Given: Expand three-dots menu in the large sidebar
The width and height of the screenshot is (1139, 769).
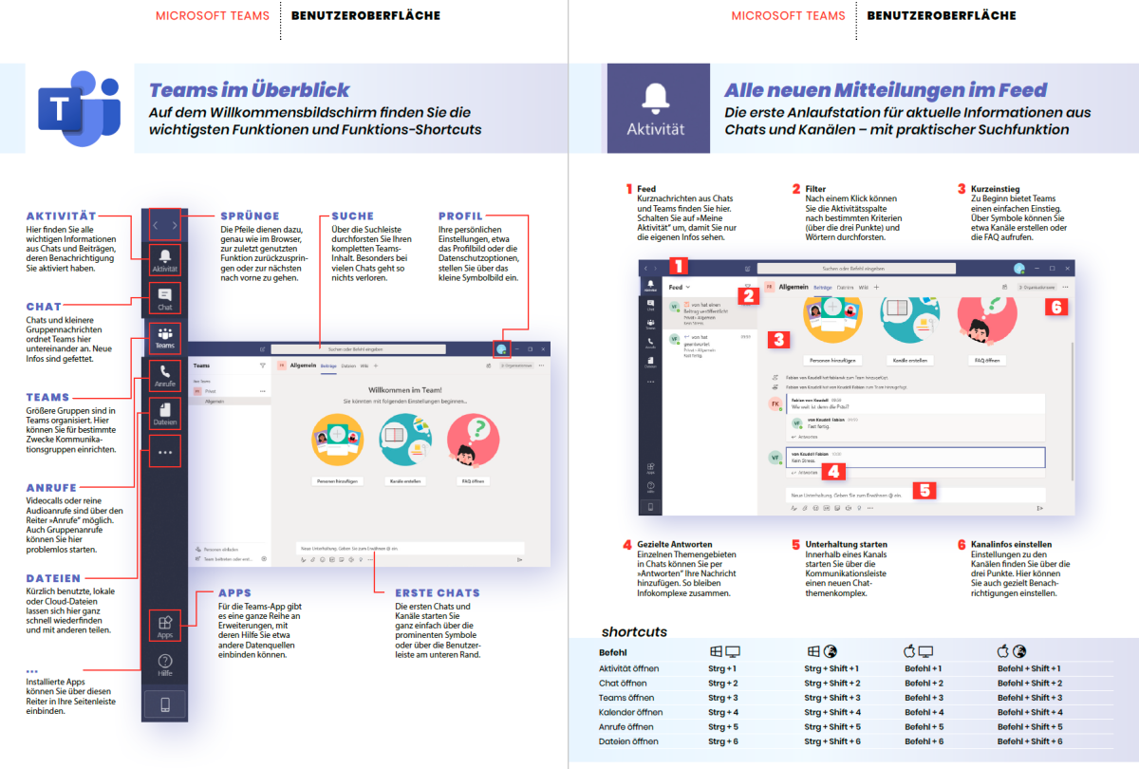Looking at the screenshot, I should point(165,453).
